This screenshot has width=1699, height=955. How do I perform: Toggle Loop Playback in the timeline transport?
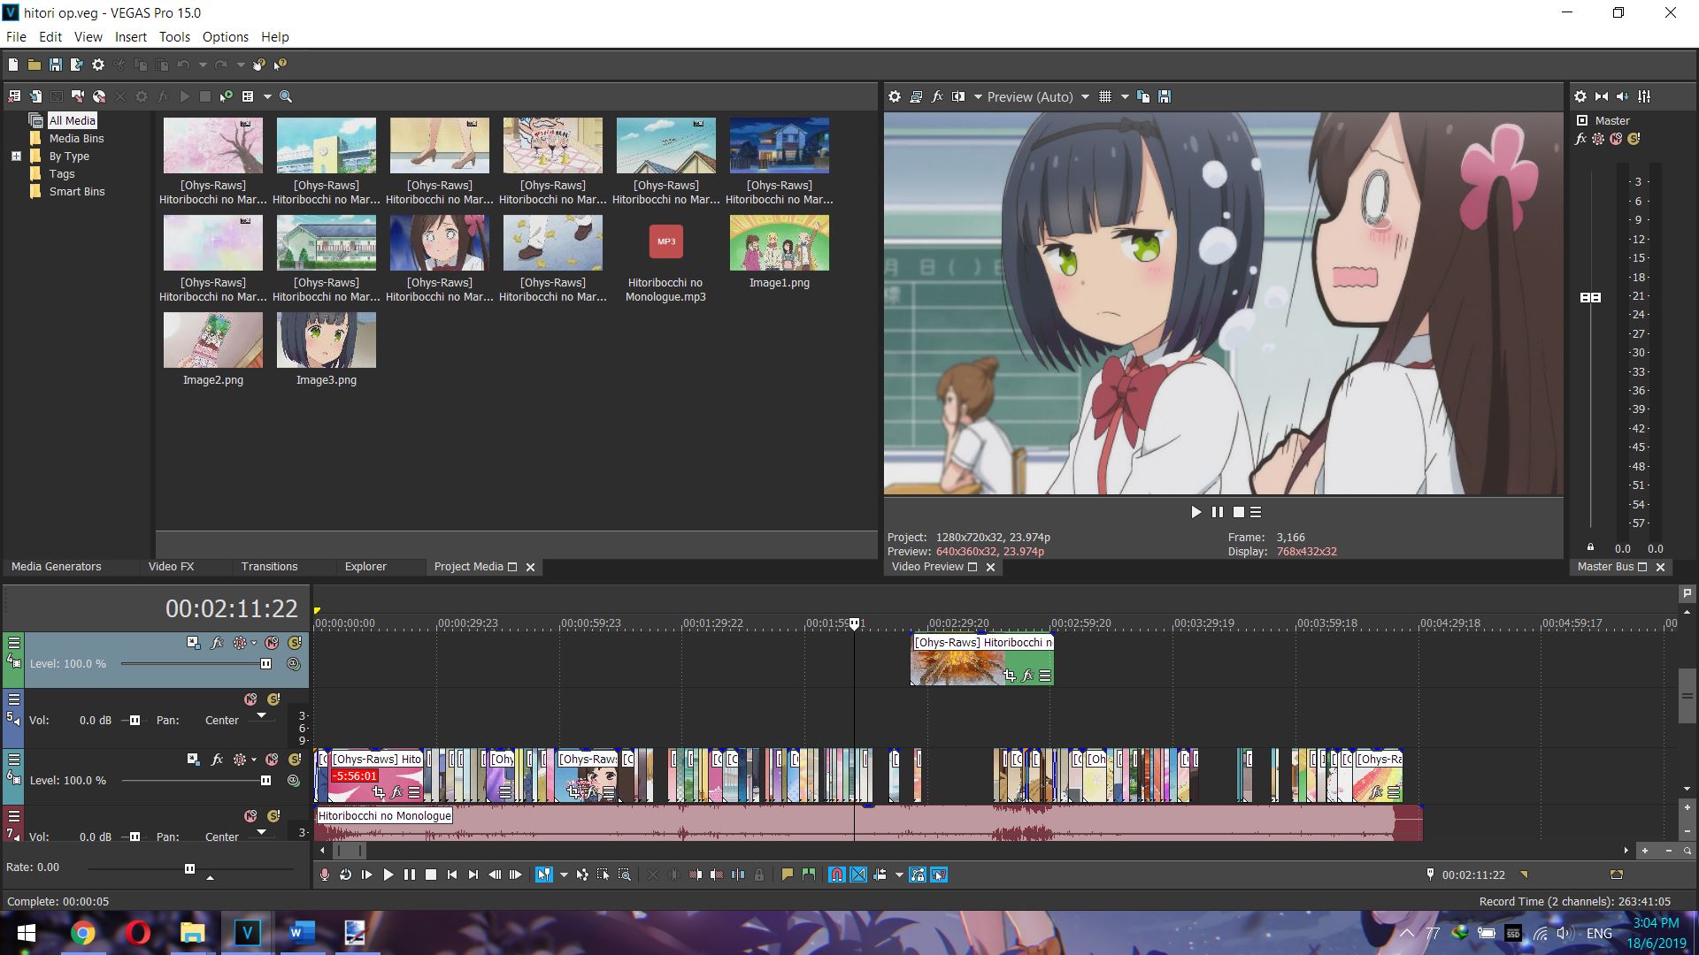346,875
